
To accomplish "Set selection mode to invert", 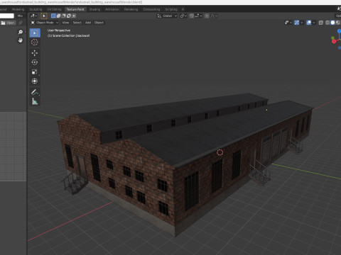I will (69, 16).
